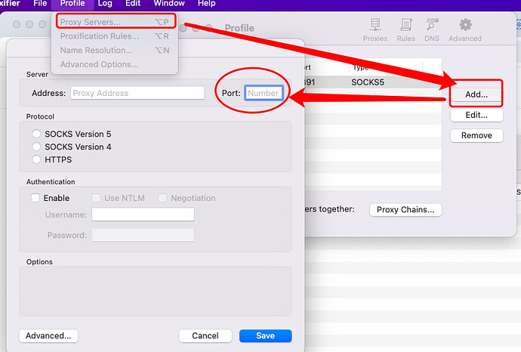Select SOCKS Version 5 protocol

pyautogui.click(x=36, y=134)
